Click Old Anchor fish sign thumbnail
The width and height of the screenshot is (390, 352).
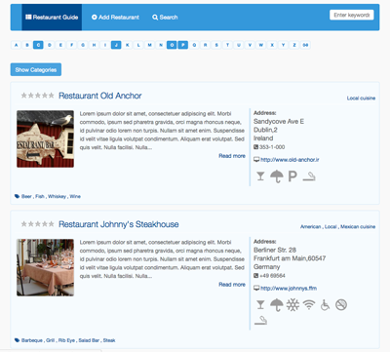45,138
